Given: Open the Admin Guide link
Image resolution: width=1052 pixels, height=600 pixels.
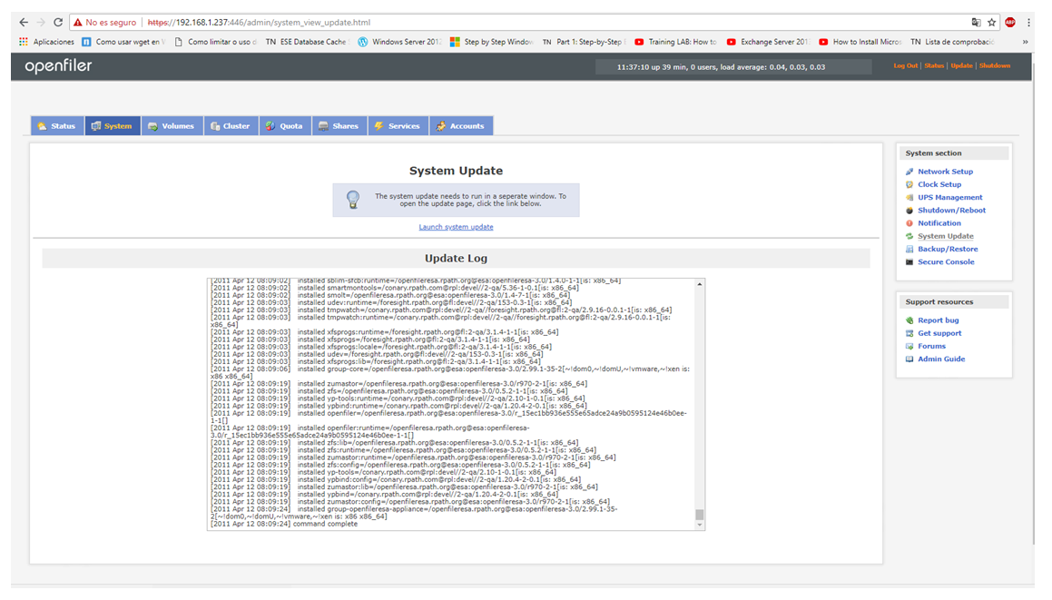Looking at the screenshot, I should [941, 359].
